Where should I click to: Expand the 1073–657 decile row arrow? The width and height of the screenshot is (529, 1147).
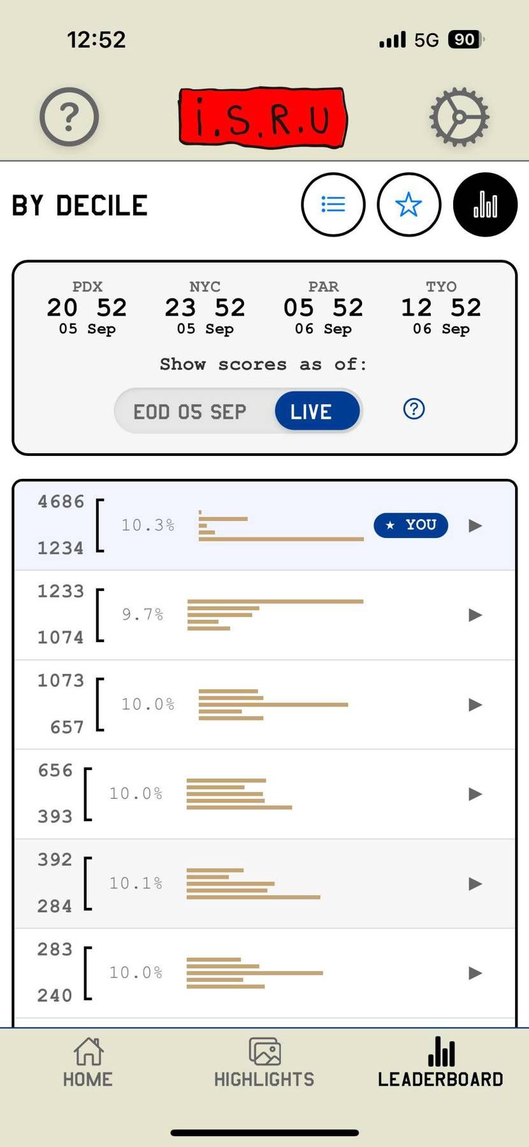(475, 705)
